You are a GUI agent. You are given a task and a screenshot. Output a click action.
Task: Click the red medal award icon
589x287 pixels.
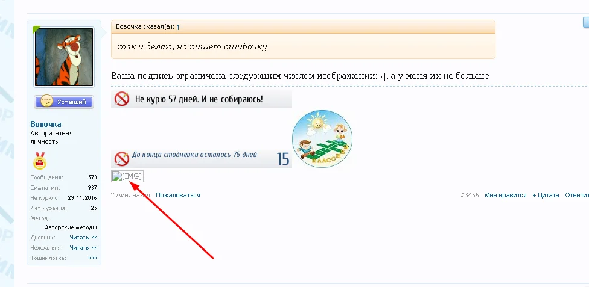(39, 161)
